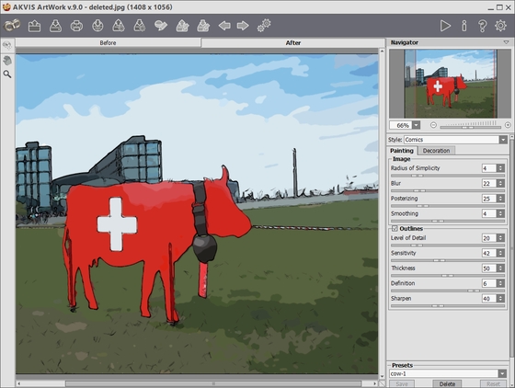Adjust the Posterizing value stepper
The image size is (515, 388).
pos(500,199)
